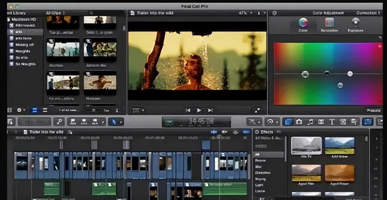Click the viewer full screen arrows icon
Viewport: 387px width, 200px height.
(257, 110)
